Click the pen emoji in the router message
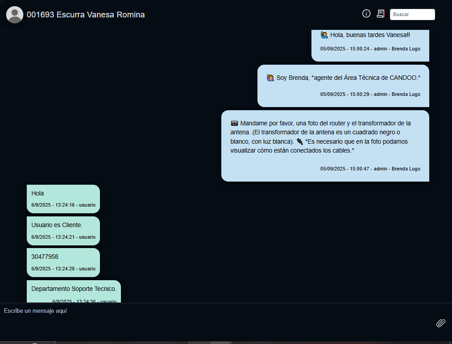 coord(299,142)
